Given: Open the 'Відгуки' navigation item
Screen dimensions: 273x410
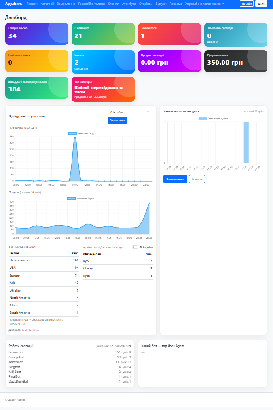Looking at the screenshot, I should (161, 4).
